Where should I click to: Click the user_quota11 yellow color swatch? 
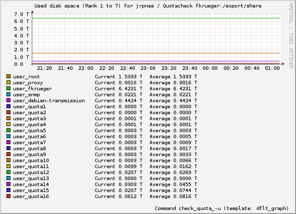click(x=8, y=166)
